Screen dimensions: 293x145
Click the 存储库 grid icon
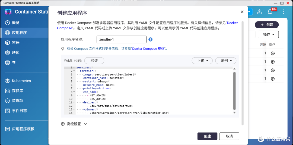pos(7,91)
